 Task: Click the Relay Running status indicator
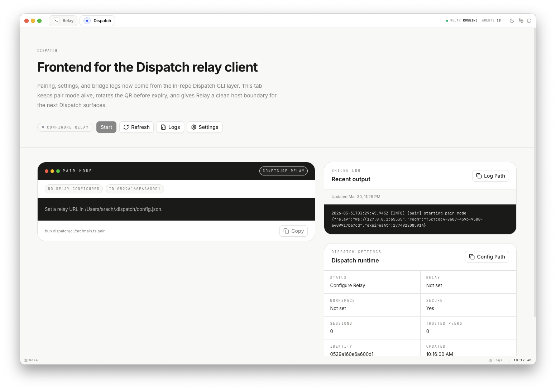pyautogui.click(x=461, y=21)
